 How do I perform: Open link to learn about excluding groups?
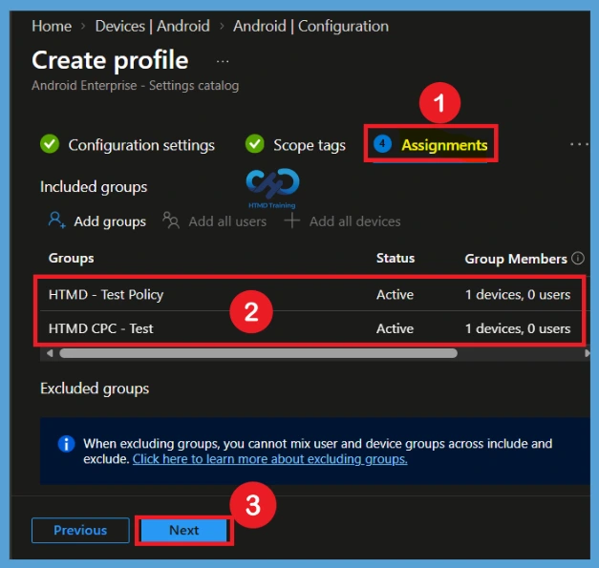point(270,459)
